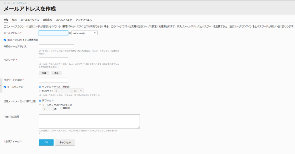Choose the メールボックスのカスタム値 radio option
Viewport: 295px width, 154px height.
coord(40,105)
